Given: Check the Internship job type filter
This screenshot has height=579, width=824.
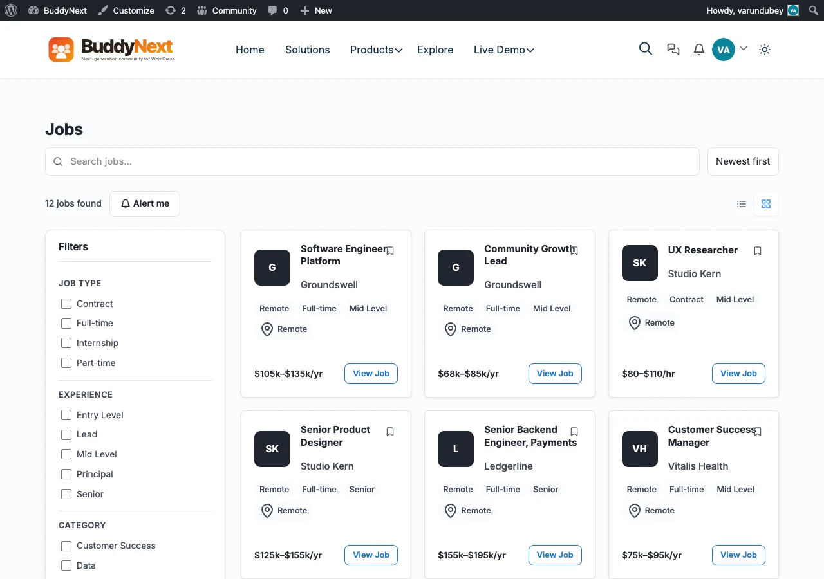Looking at the screenshot, I should (x=66, y=343).
